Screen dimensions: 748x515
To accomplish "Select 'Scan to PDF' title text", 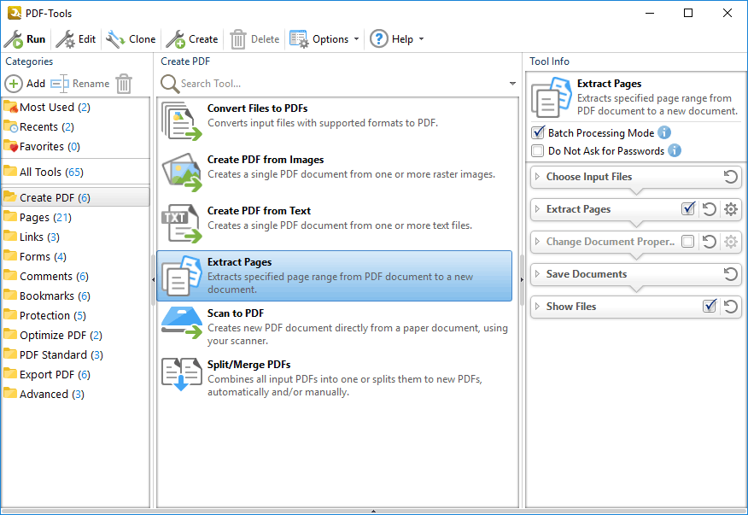I will (235, 313).
